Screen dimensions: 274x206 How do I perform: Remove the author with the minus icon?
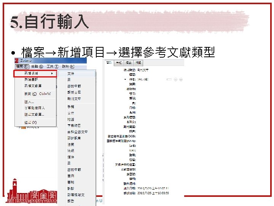[175, 79]
